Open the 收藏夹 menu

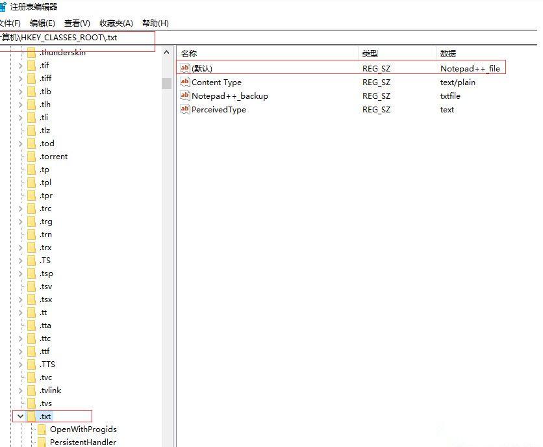(115, 23)
